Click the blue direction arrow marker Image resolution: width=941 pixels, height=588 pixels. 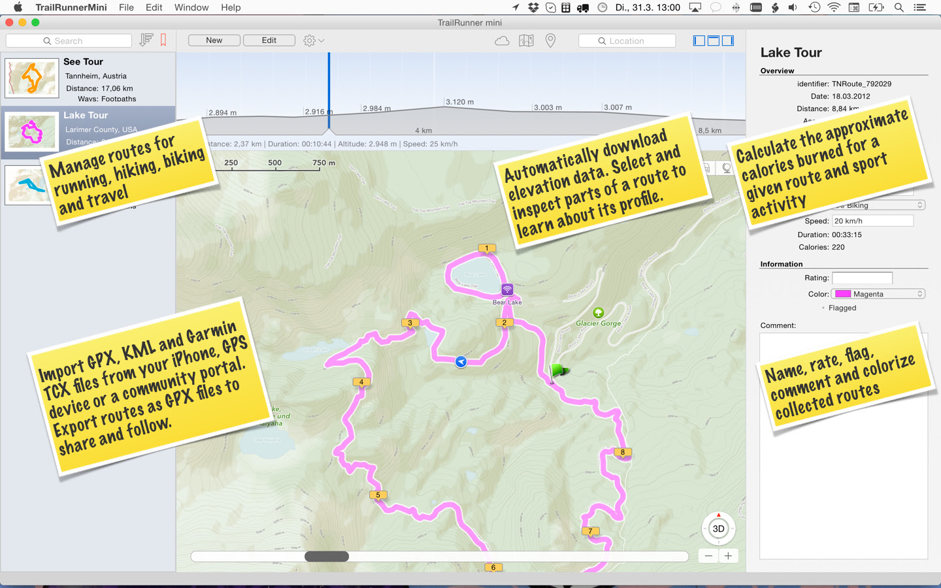point(461,362)
